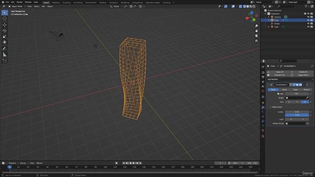Open the Material properties tab

coord(263,130)
